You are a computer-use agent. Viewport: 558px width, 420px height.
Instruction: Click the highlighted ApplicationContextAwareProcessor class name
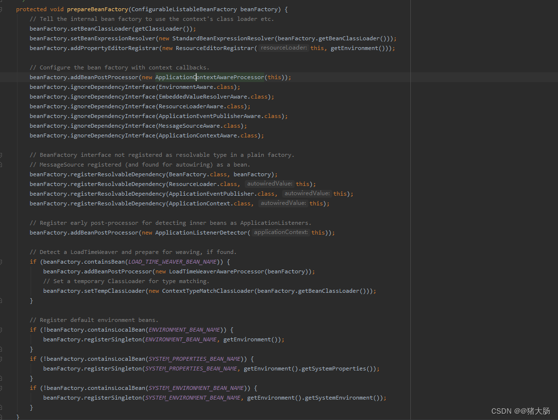[210, 77]
